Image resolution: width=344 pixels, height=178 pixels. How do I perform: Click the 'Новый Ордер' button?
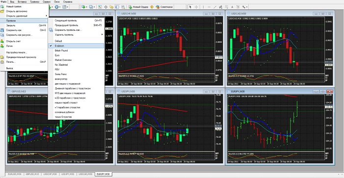138,7
